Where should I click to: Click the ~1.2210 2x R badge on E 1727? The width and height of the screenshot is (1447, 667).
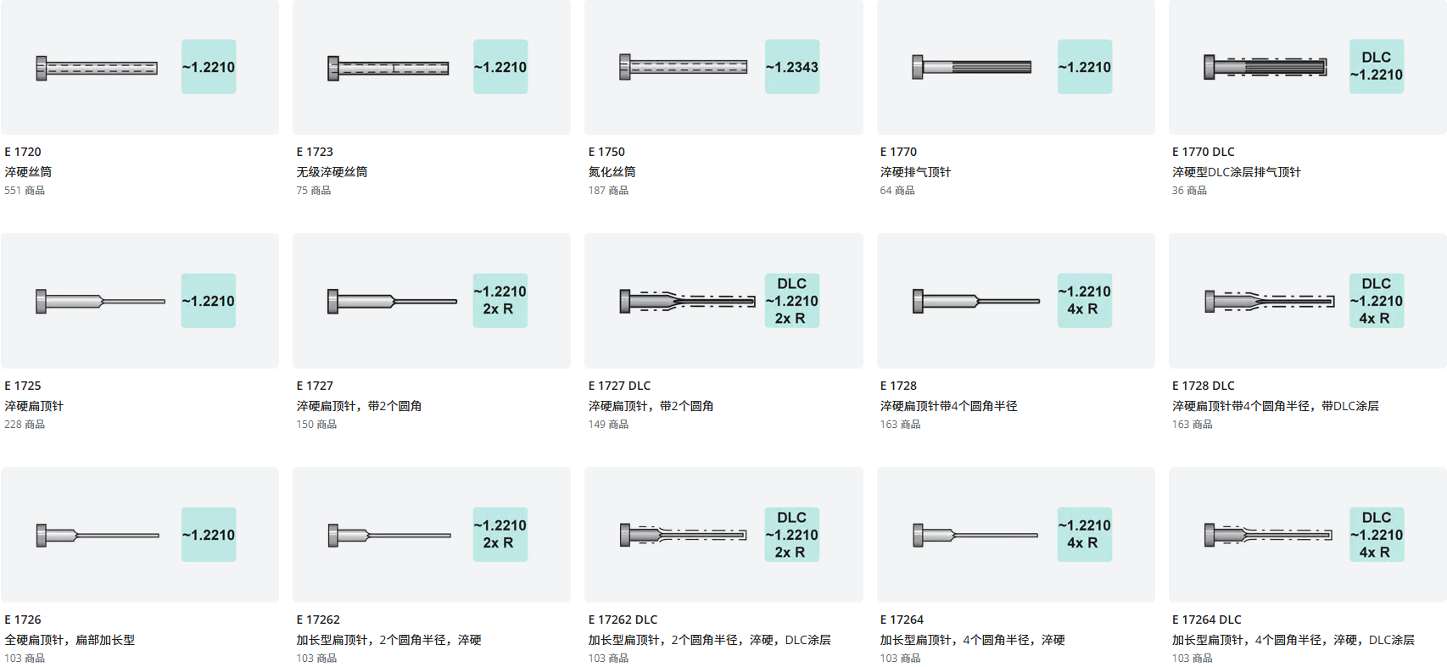[x=500, y=301]
